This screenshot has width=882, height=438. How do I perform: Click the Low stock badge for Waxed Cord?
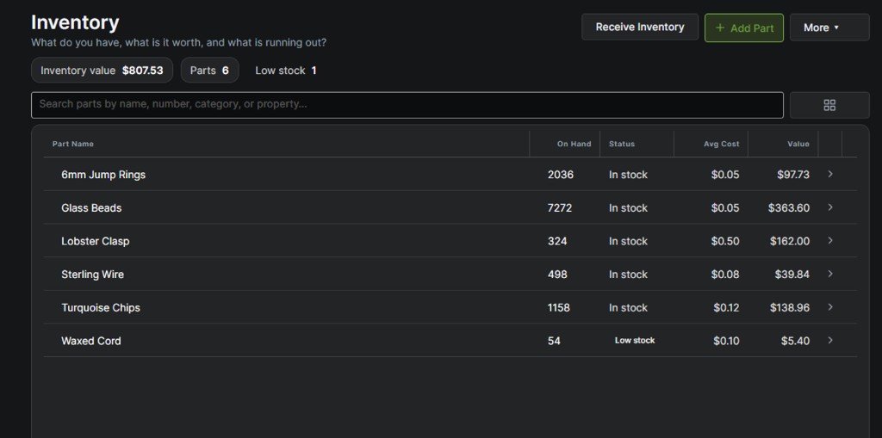point(635,340)
